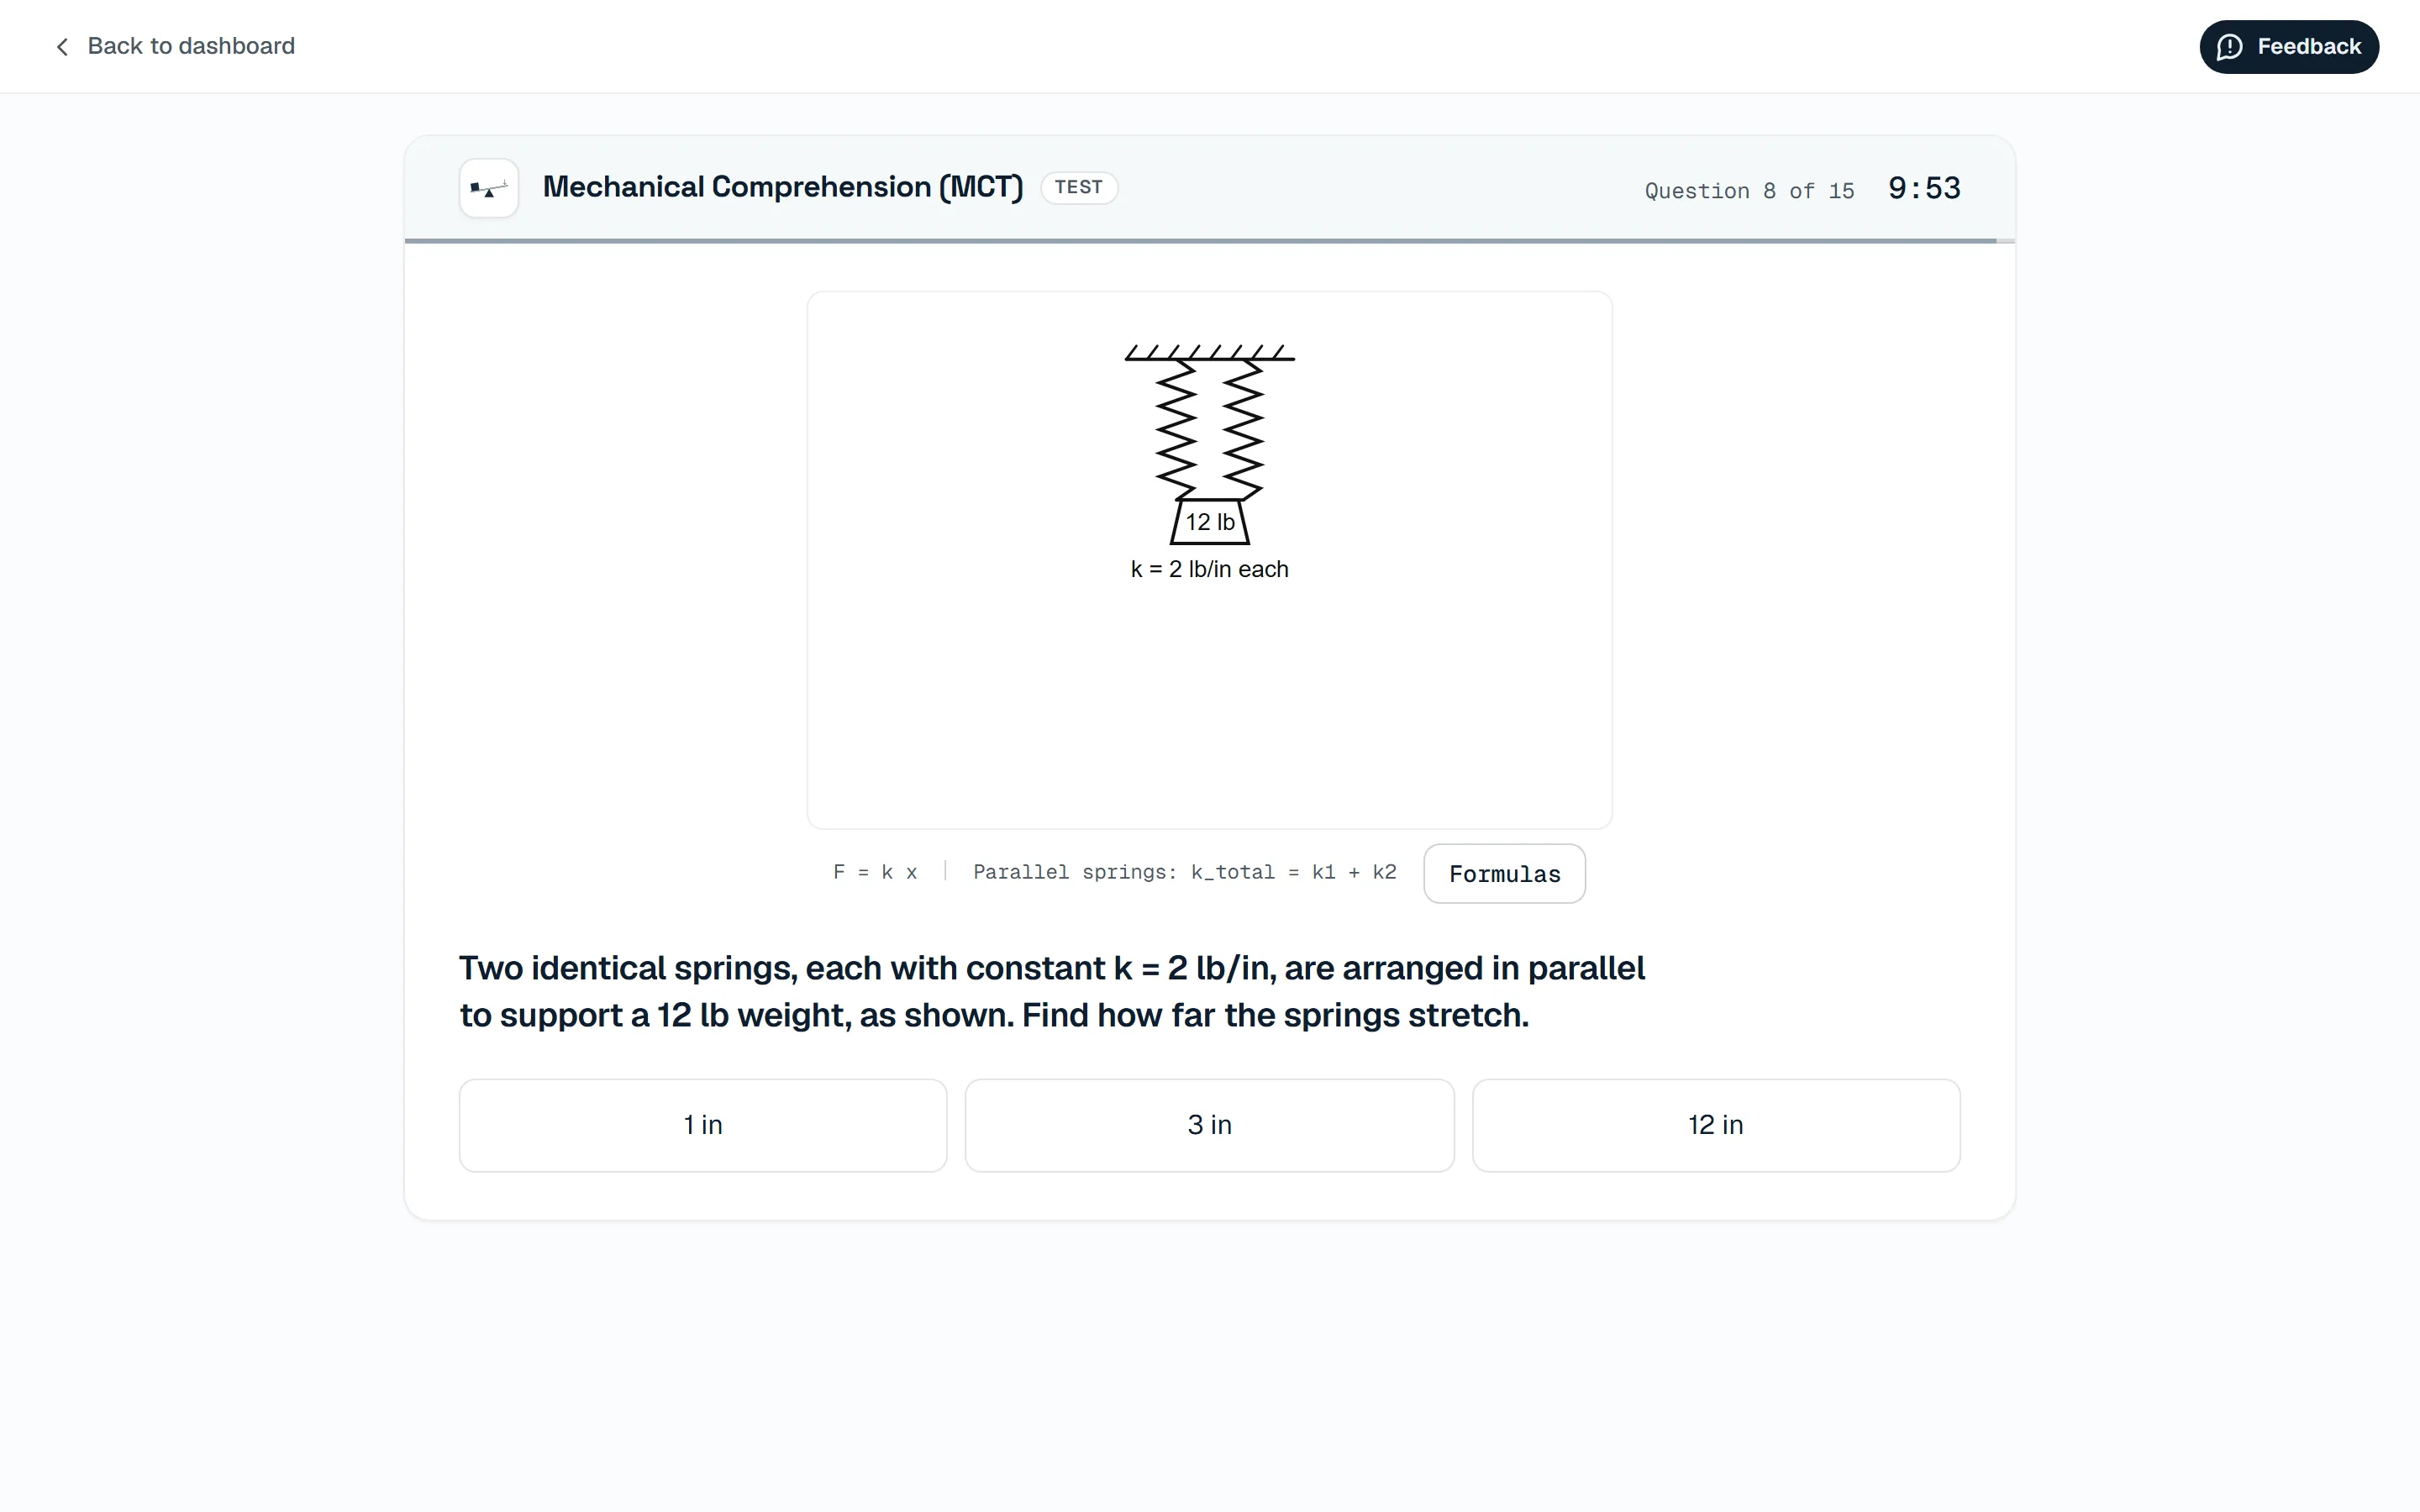Click the test progress bar
Image resolution: width=2420 pixels, height=1512 pixels.
[x=1209, y=241]
